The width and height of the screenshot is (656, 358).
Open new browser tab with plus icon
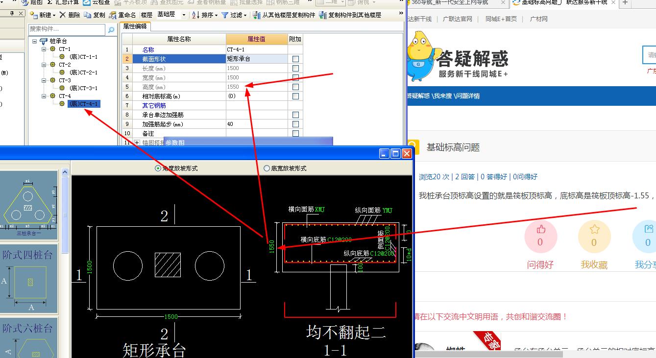[625, 2]
